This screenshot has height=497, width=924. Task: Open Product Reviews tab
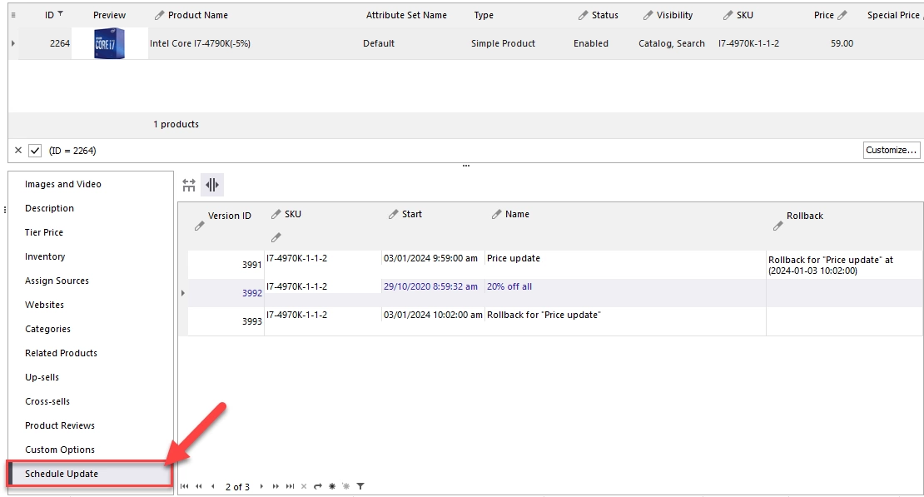(60, 426)
